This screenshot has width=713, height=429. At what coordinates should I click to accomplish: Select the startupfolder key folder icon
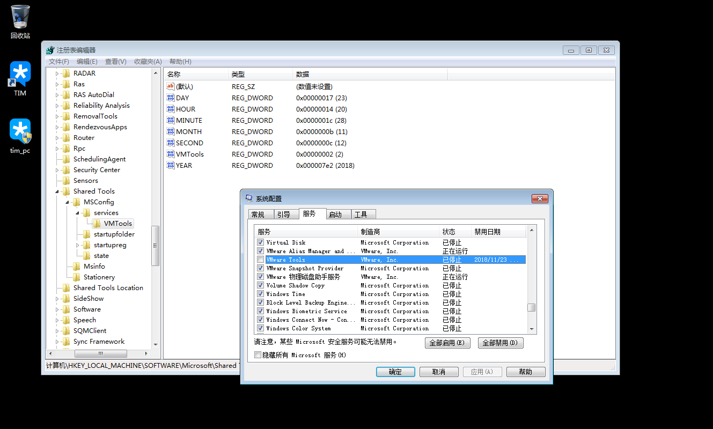point(86,234)
